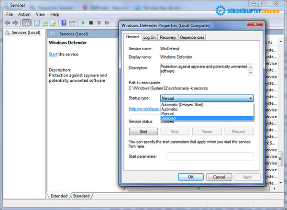Click the Back arrow in Services toolbar

(x=8, y=23)
